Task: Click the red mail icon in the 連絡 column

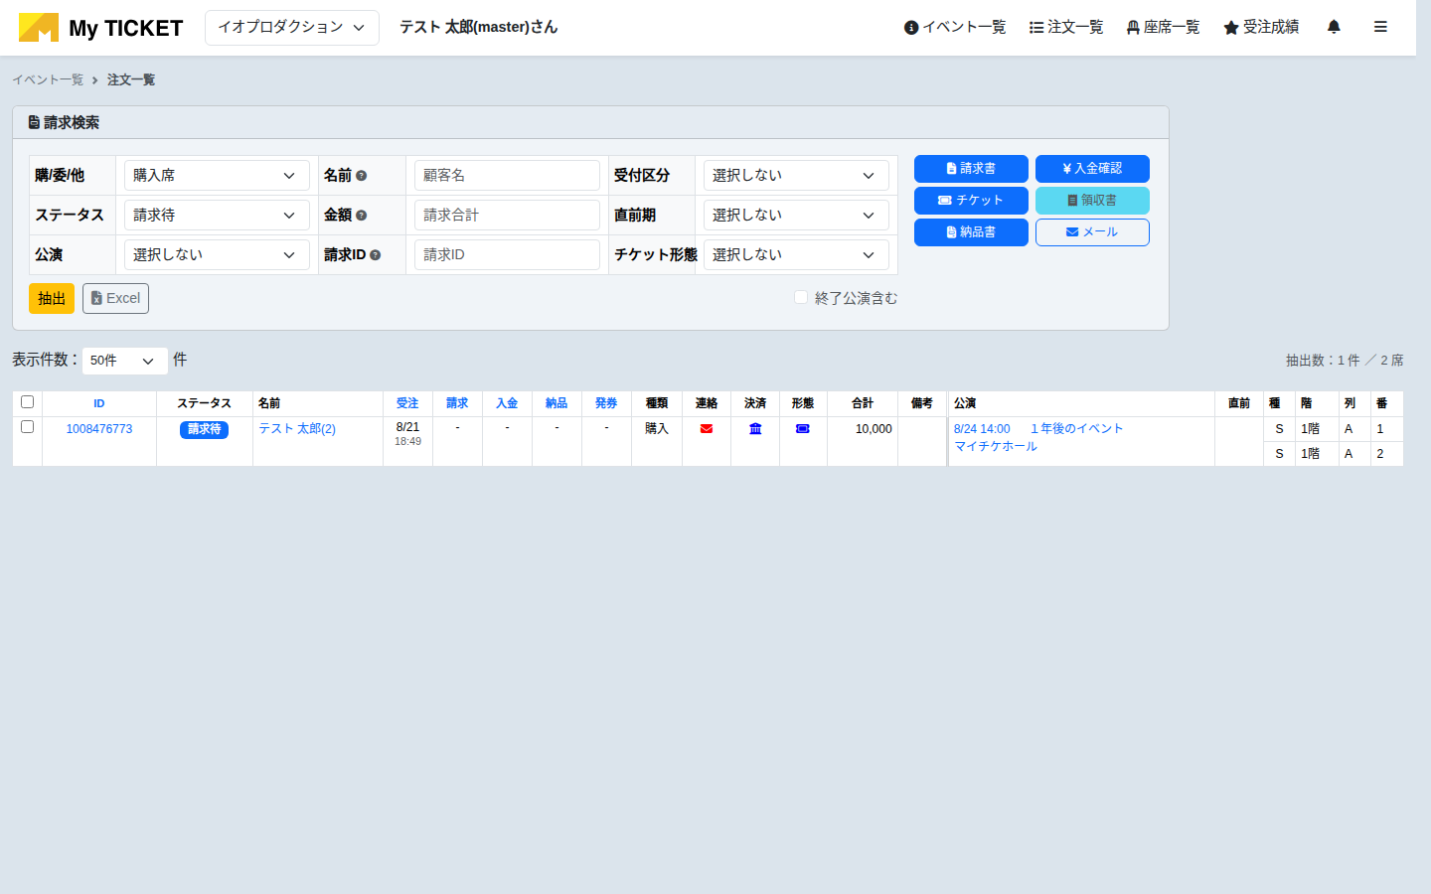Action: (707, 429)
